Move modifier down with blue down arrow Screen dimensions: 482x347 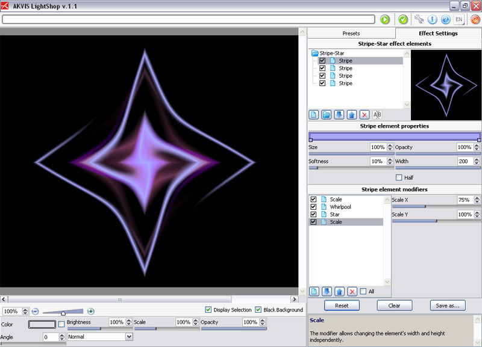click(x=327, y=291)
